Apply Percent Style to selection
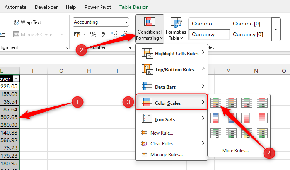Viewport: 290px width, 170px height. [93, 35]
